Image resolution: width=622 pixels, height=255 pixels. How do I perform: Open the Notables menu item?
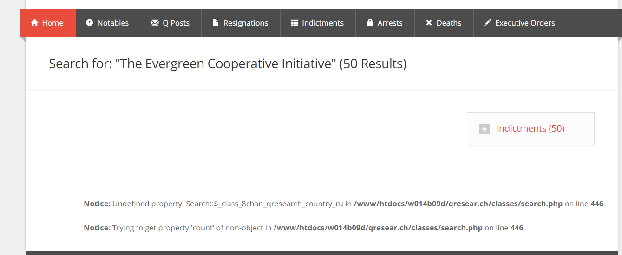(108, 23)
